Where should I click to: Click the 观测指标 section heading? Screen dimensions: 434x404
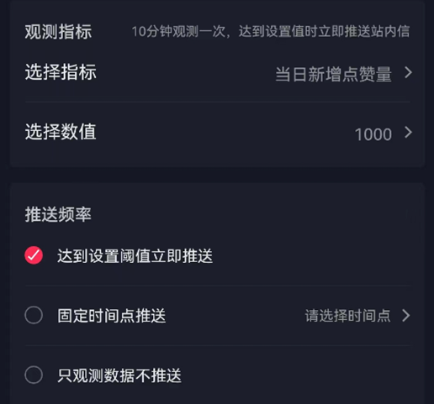coord(58,31)
